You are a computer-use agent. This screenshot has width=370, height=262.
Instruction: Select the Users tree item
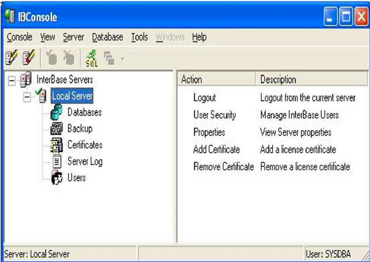tap(77, 177)
